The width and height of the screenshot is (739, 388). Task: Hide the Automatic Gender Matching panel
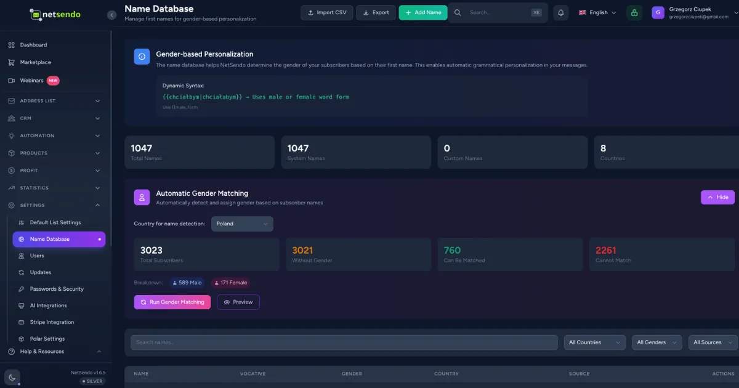[x=717, y=197]
